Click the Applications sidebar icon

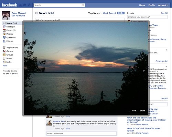point(4,48)
